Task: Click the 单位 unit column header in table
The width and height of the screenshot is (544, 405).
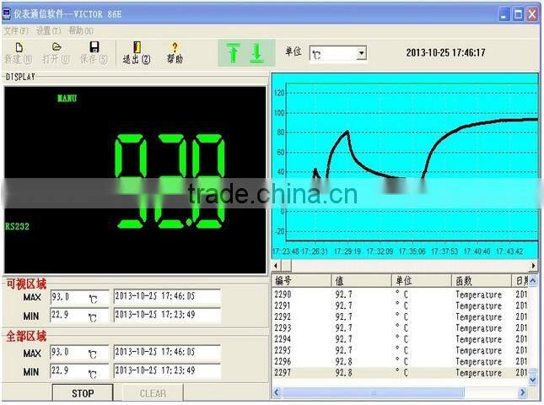Action: click(x=422, y=280)
